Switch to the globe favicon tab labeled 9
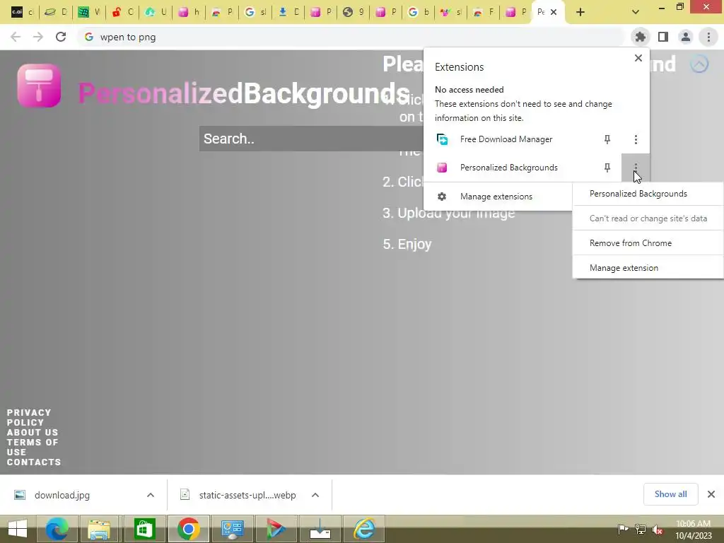 [x=354, y=12]
